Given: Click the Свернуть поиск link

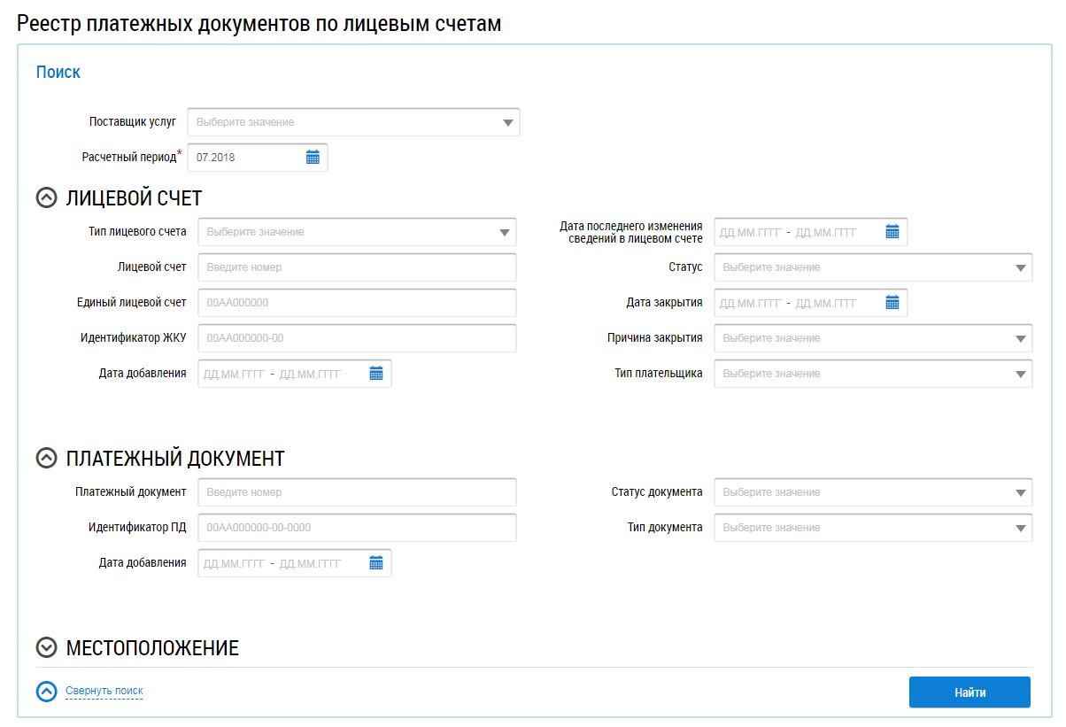Looking at the screenshot, I should [x=104, y=691].
